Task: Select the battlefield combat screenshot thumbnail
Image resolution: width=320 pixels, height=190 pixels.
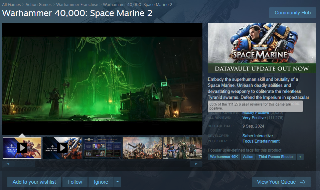Action: coord(142,148)
